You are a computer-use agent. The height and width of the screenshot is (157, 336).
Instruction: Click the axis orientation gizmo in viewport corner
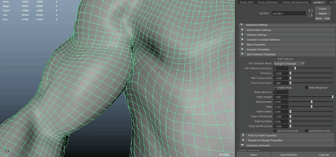pyautogui.click(x=7, y=151)
